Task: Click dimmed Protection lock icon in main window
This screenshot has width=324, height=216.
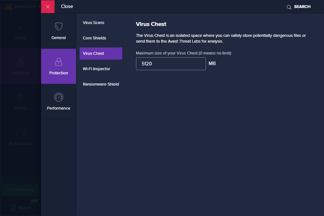Action: (21, 62)
